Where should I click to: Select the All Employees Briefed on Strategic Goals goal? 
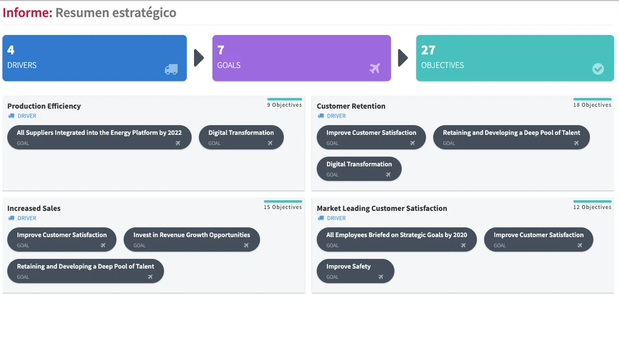(x=396, y=239)
